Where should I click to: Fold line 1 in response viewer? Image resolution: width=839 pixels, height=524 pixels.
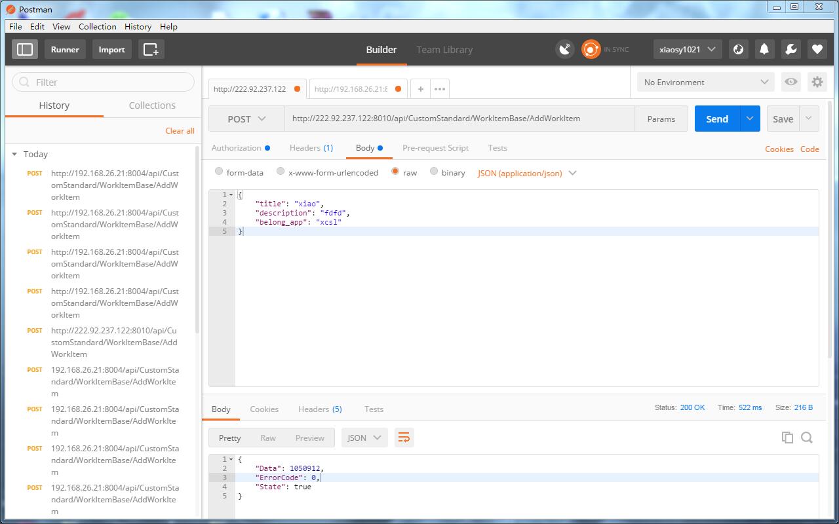[x=231, y=459]
